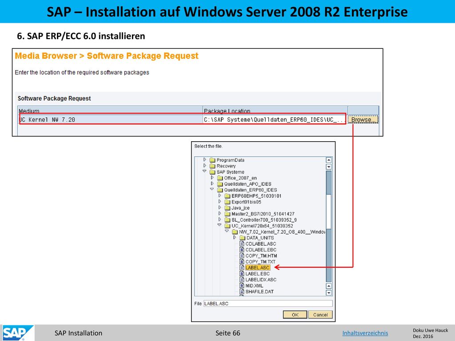This screenshot has width=455, height=341.
Task: Click the ProgramData folder icon
Action: (x=212, y=160)
